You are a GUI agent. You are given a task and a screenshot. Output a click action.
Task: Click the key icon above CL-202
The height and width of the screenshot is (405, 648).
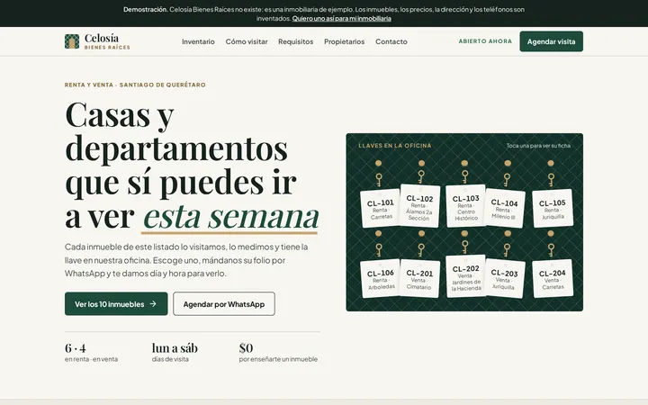coord(465,247)
